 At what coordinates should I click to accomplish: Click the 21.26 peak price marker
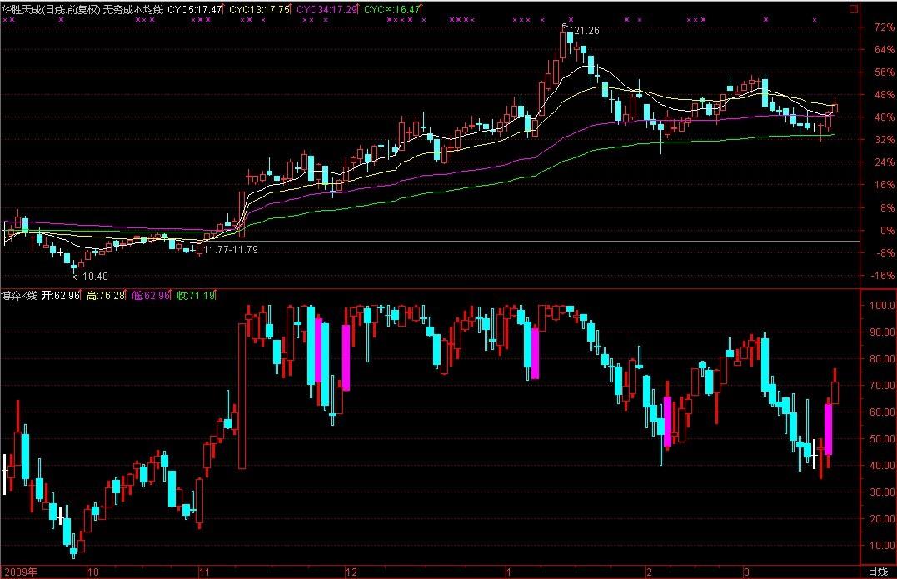click(586, 31)
